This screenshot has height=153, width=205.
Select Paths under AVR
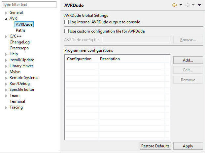(20, 30)
